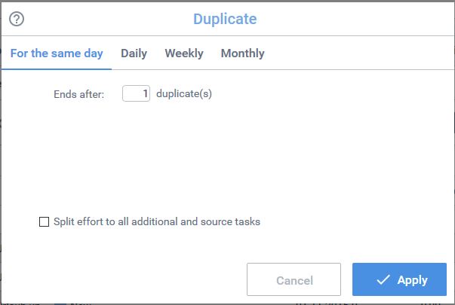Image resolution: width=455 pixels, height=305 pixels.
Task: Click the Duplicate dialog title
Action: 225,19
